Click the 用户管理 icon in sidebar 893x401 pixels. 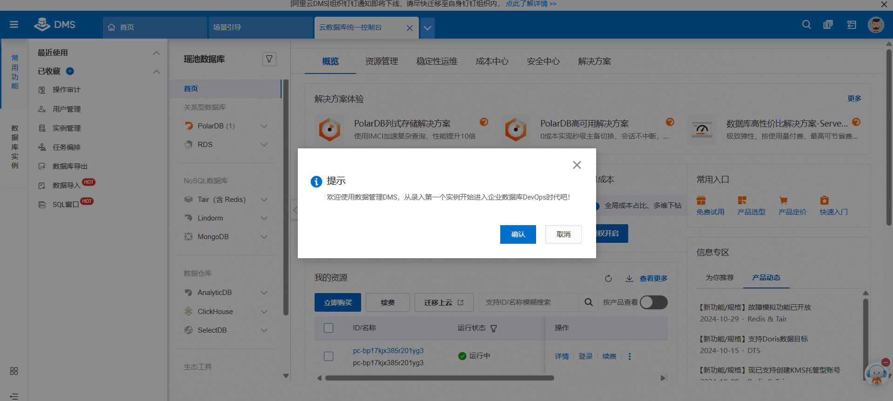pos(42,109)
